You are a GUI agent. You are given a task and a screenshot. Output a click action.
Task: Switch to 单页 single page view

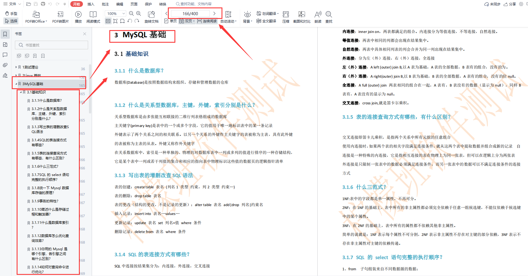171,21
